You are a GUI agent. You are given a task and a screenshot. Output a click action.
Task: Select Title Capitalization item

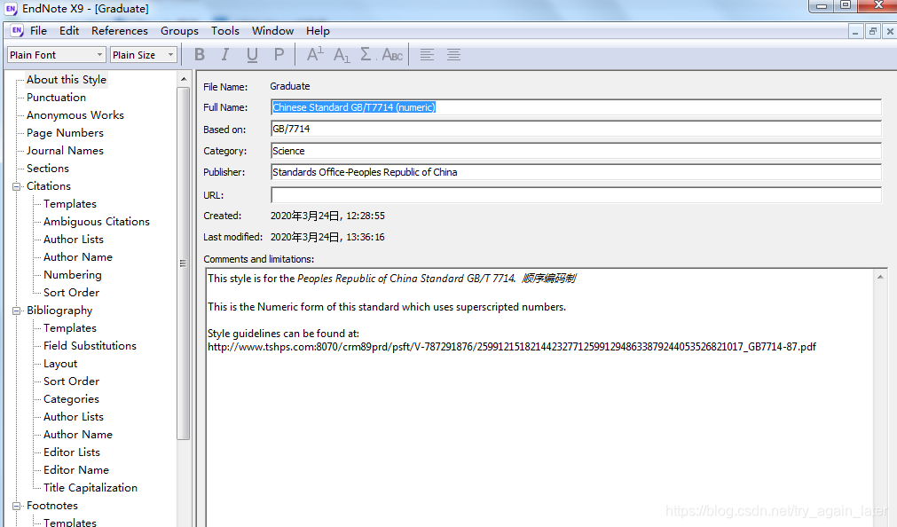pyautogui.click(x=90, y=487)
